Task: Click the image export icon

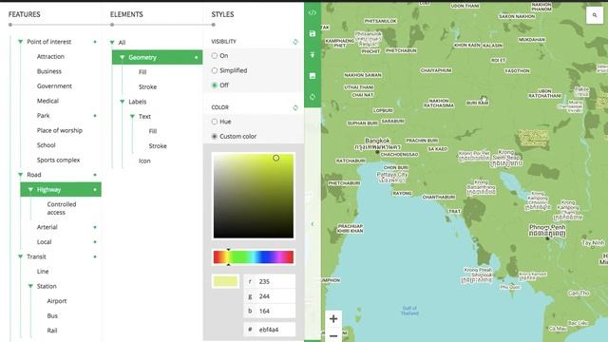Action: click(313, 76)
